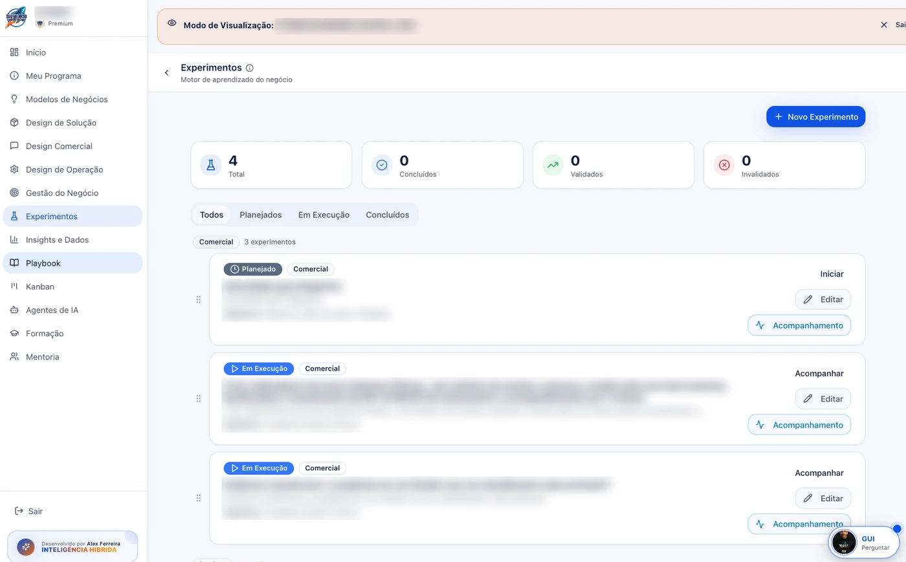Viewport: 906px width, 562px height.
Task: Click the Modelos de Negócios lightbulb icon
Action: 14,99
